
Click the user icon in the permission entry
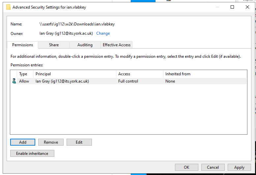[x=14, y=81]
